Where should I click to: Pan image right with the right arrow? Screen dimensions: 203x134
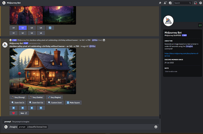(x=23, y=108)
